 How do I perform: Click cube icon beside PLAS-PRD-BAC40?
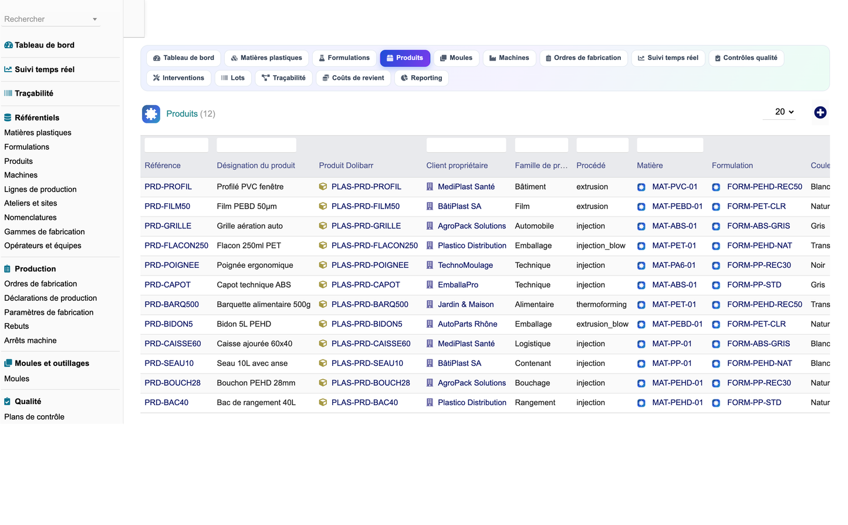tap(323, 402)
